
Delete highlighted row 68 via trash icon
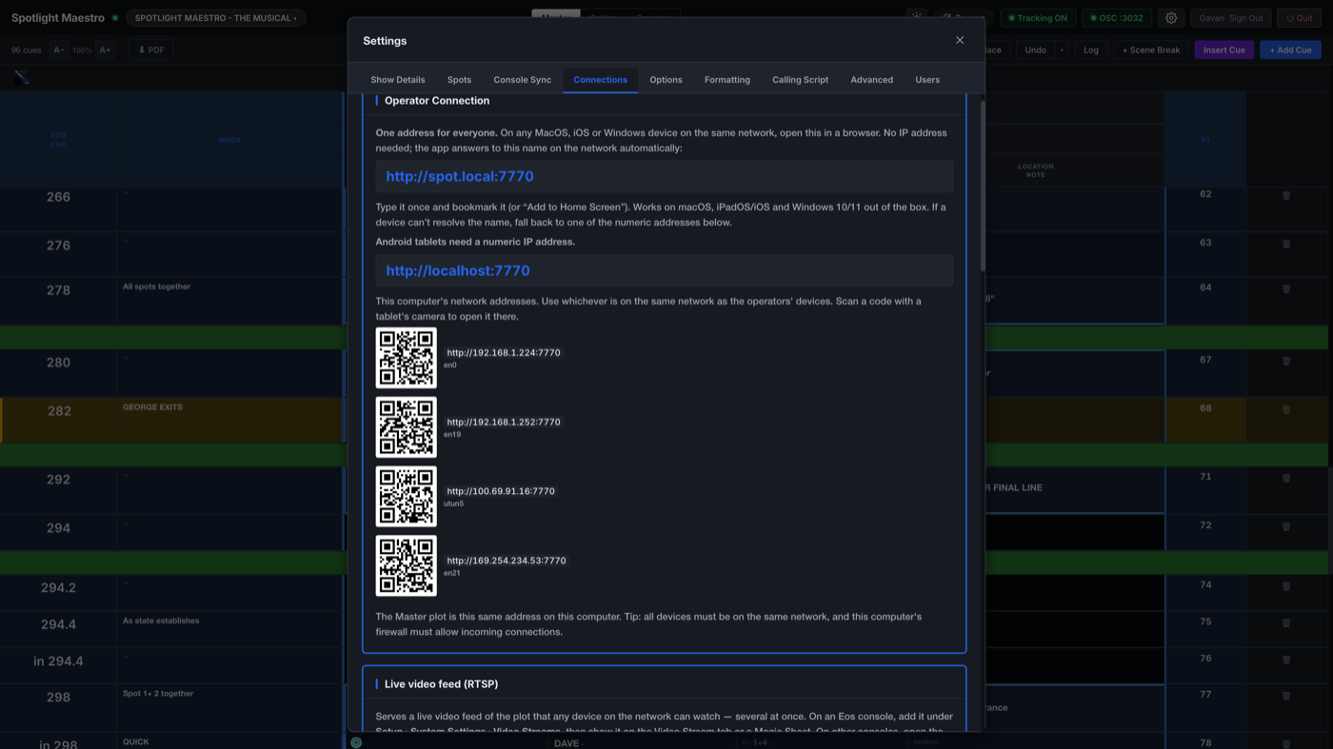(1285, 409)
